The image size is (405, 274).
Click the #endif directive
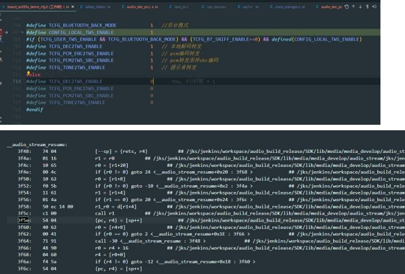pos(34,109)
